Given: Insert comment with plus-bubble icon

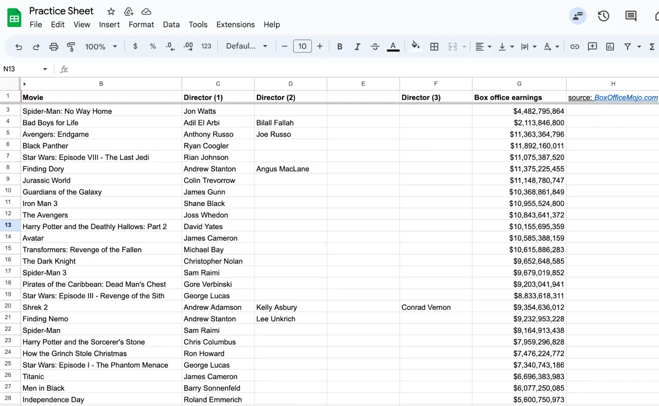Looking at the screenshot, I should [x=592, y=47].
